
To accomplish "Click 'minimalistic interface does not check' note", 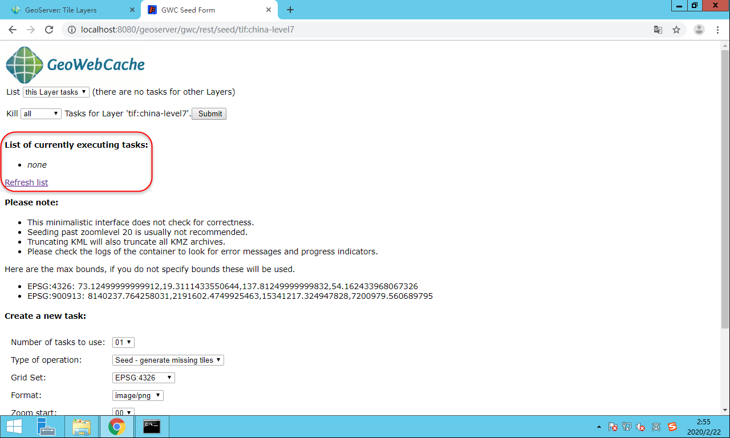I will coord(140,222).
